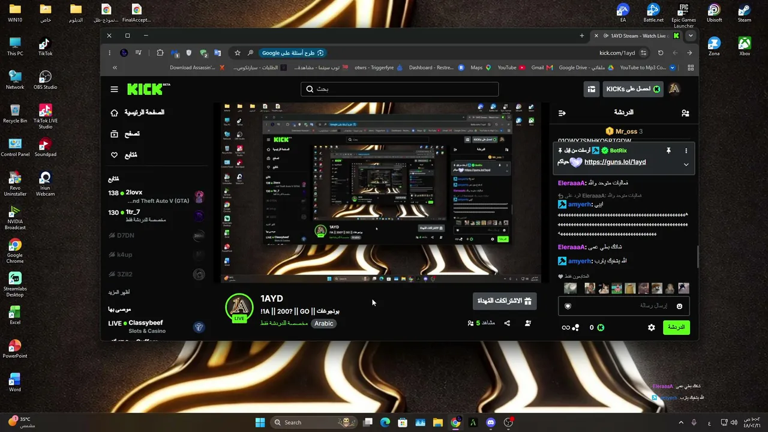Click the shield icon in chat input
The height and width of the screenshot is (432, 768).
pyautogui.click(x=568, y=307)
